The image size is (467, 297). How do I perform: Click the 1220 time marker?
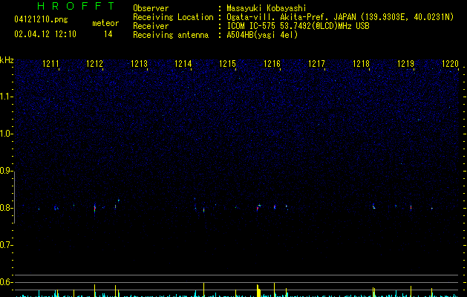pyautogui.click(x=450, y=64)
